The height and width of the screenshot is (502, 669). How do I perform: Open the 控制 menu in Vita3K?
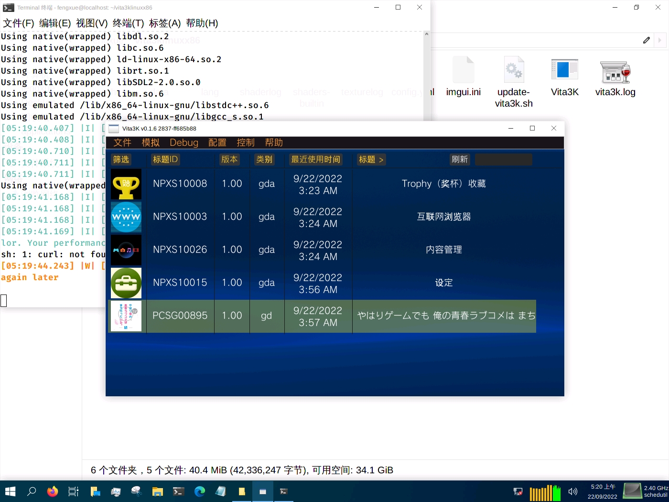[x=246, y=142]
